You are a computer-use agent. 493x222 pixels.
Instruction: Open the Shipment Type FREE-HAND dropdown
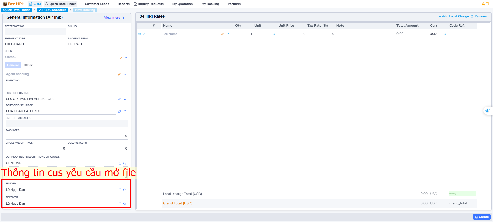[35, 44]
